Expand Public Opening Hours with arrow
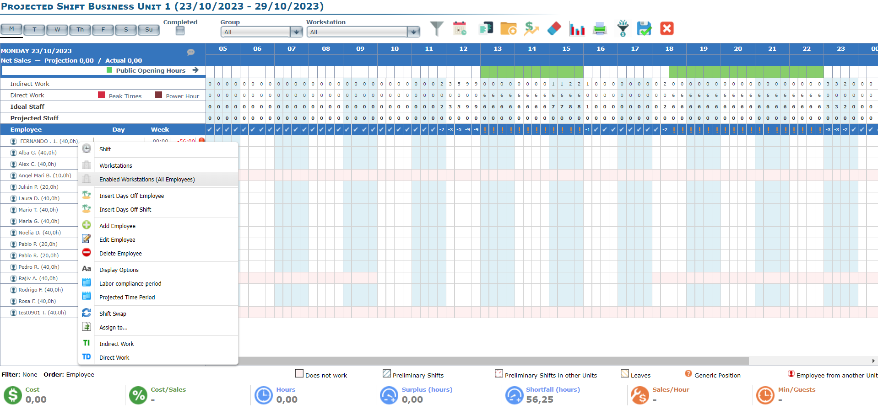The width and height of the screenshot is (878, 420). point(195,70)
